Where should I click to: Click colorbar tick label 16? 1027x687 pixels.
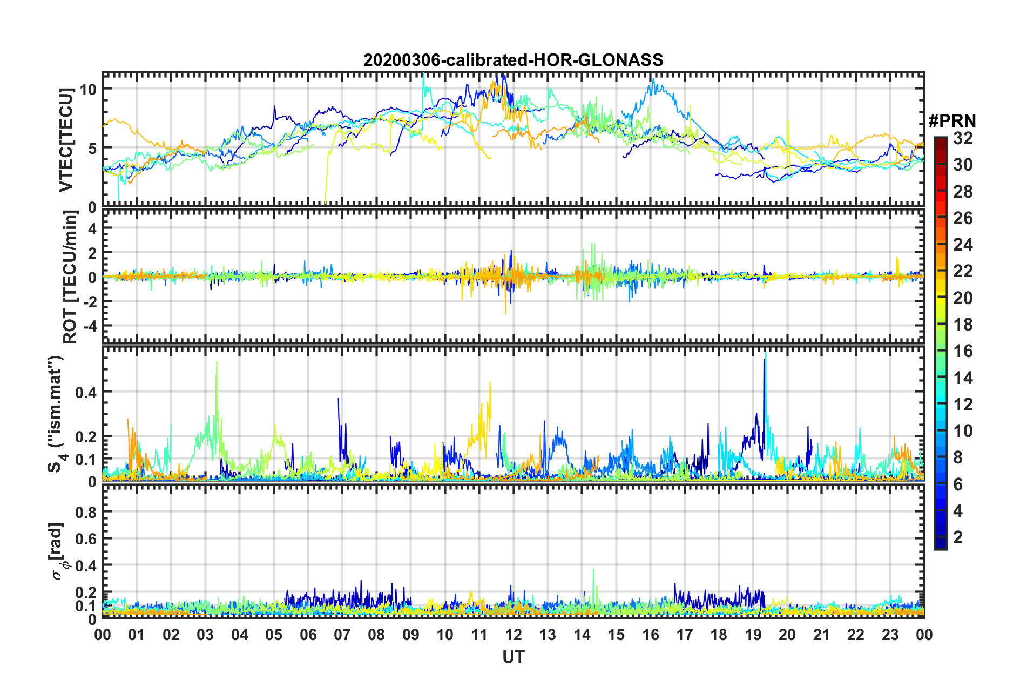[x=963, y=351]
